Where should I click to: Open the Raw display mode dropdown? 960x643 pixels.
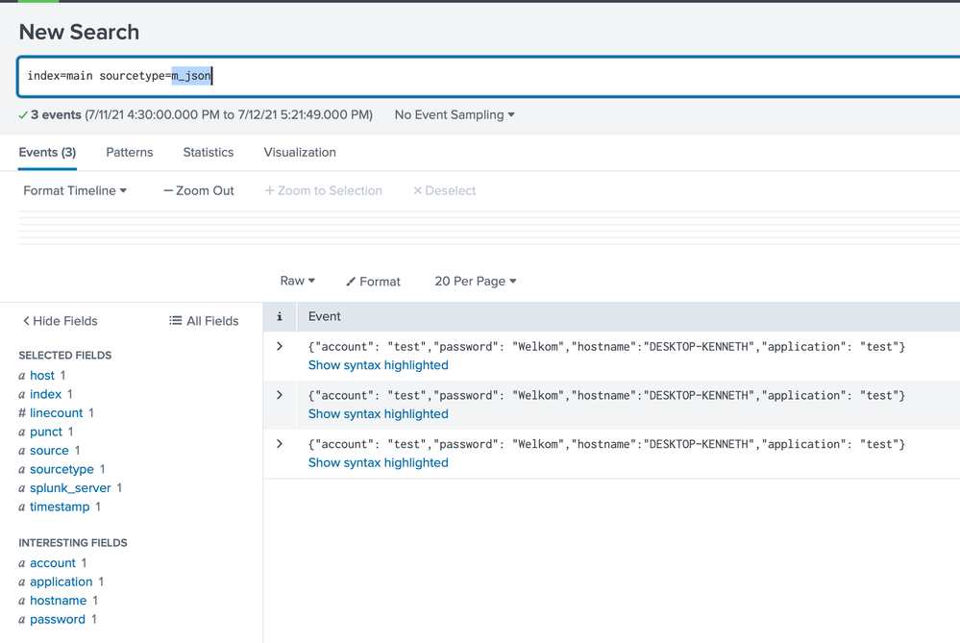tap(297, 282)
